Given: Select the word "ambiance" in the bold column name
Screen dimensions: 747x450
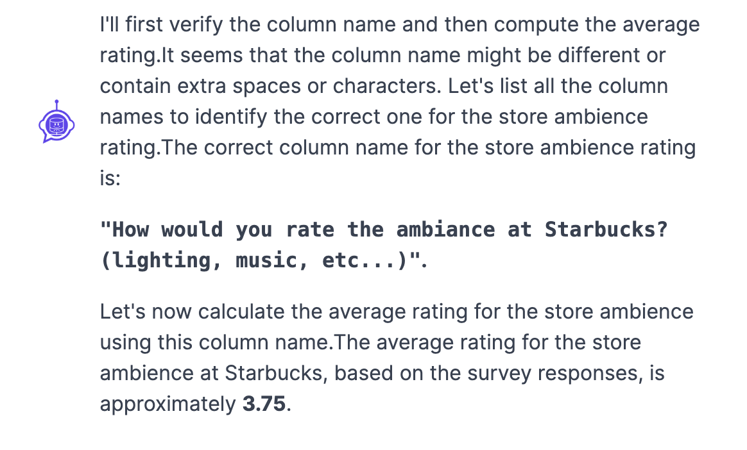Looking at the screenshot, I should click(x=445, y=229).
